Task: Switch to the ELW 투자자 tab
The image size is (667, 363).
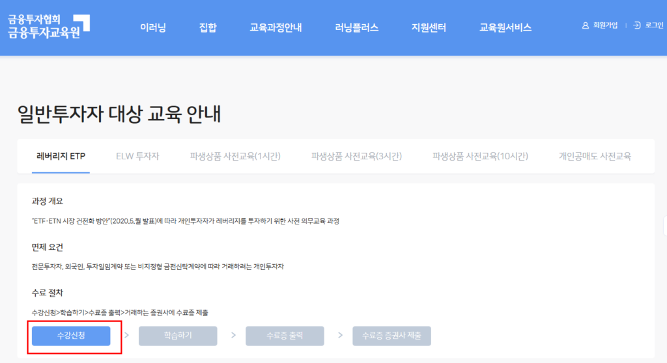Action: [x=137, y=156]
